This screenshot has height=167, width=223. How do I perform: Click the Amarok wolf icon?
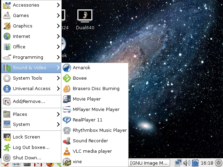click(67, 68)
